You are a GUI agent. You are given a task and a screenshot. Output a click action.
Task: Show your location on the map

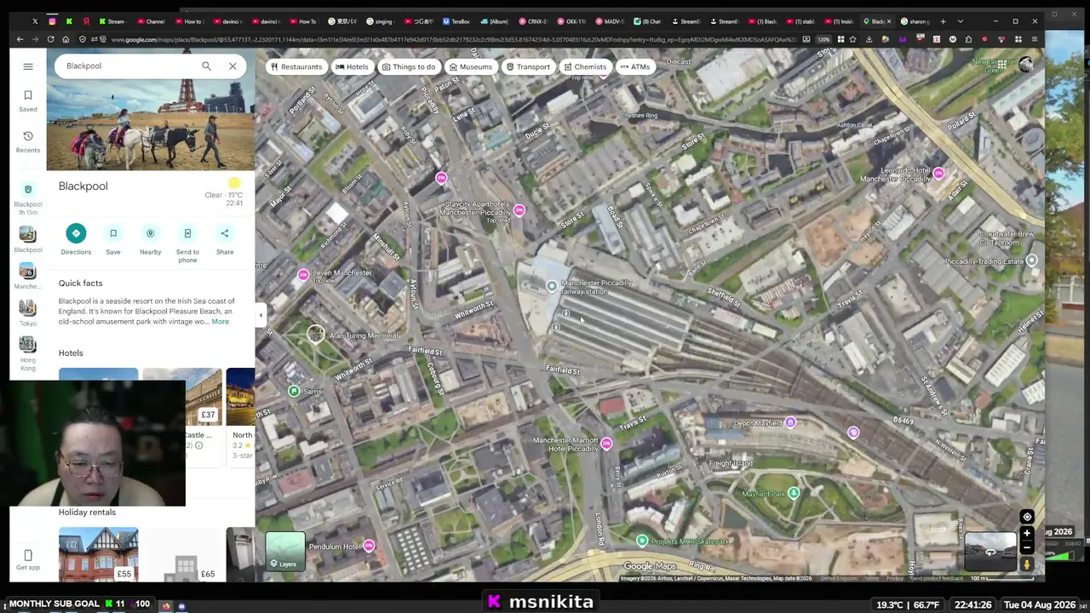coord(1027,517)
